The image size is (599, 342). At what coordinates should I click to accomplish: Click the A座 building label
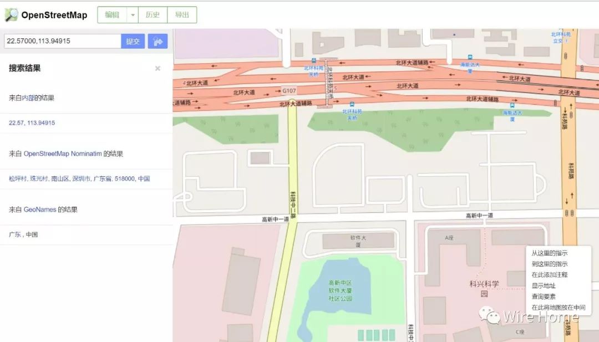pos(449,238)
